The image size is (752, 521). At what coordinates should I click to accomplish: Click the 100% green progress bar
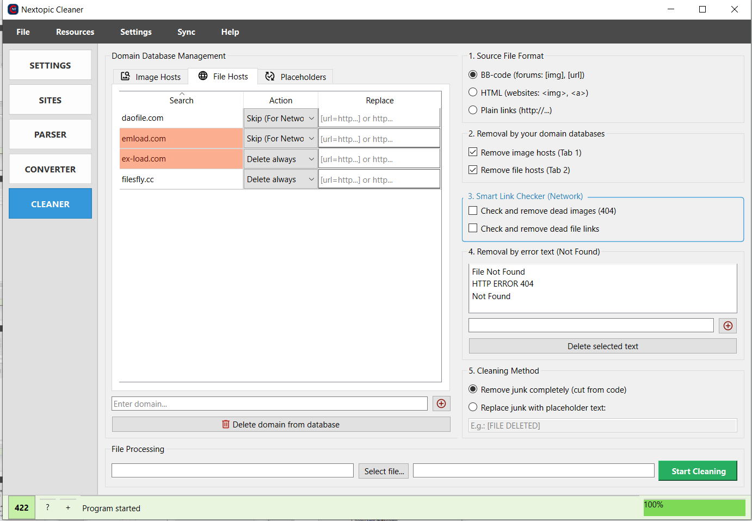(694, 507)
